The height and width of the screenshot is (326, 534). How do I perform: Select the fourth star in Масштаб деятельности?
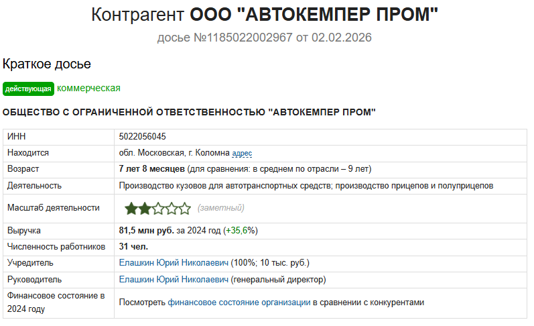click(x=171, y=209)
